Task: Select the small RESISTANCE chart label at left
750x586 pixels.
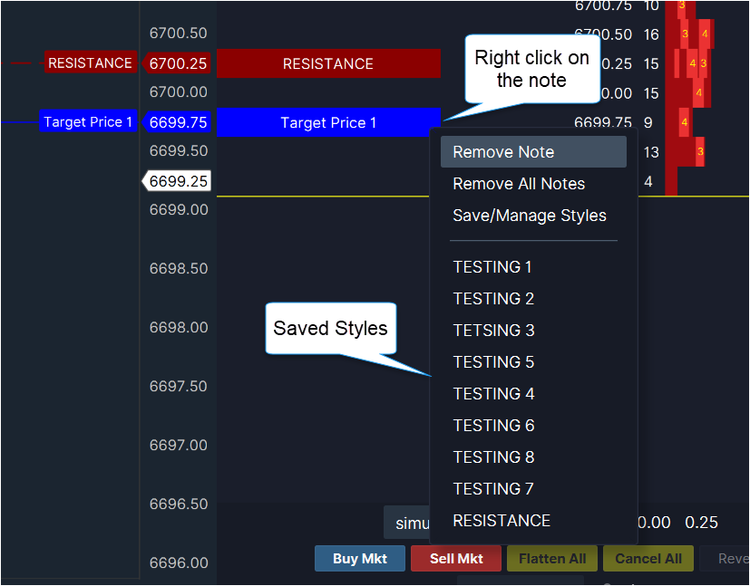Action: pyautogui.click(x=90, y=63)
